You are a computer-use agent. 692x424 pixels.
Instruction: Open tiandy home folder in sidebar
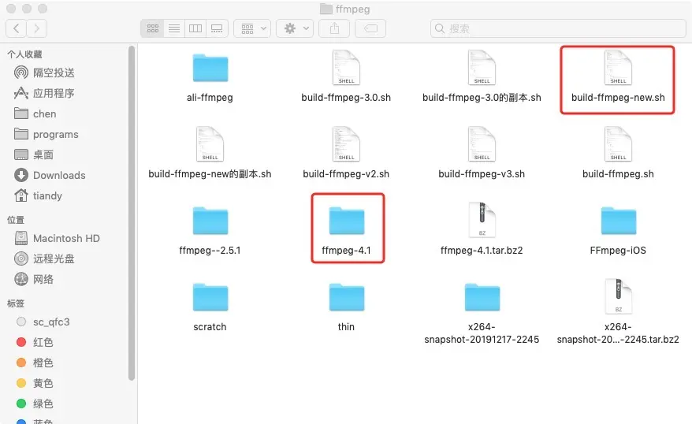click(x=39, y=195)
